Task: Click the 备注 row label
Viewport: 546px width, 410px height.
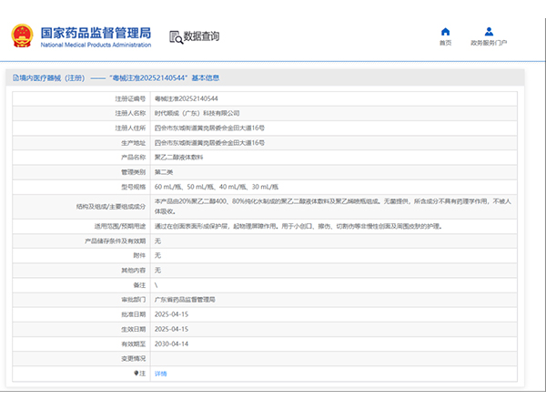Action: [x=139, y=285]
